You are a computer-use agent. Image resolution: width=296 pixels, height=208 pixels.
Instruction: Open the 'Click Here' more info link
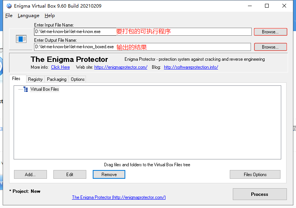pos(61,67)
